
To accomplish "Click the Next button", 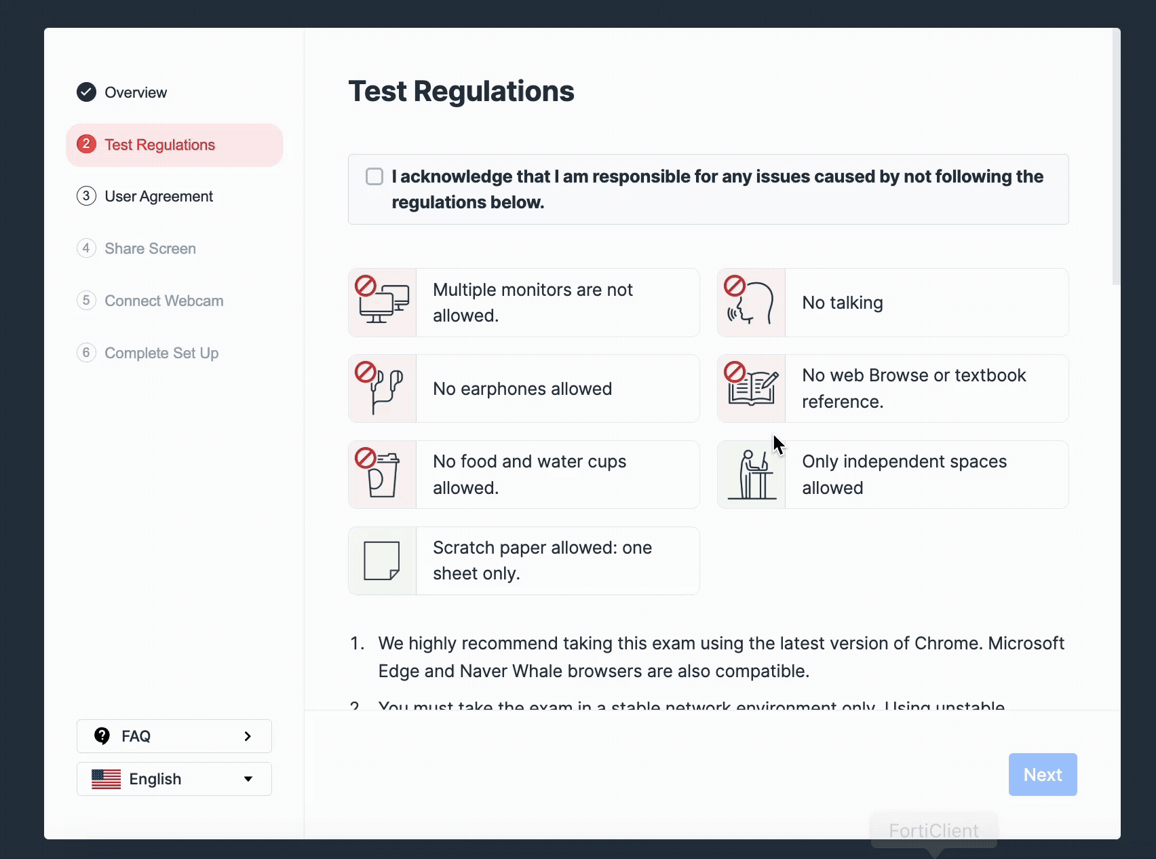I will click(1043, 774).
